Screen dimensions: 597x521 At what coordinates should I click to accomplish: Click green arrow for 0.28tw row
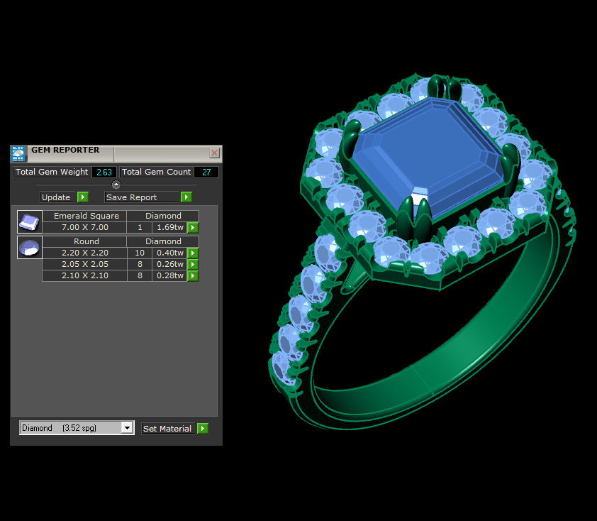point(193,276)
